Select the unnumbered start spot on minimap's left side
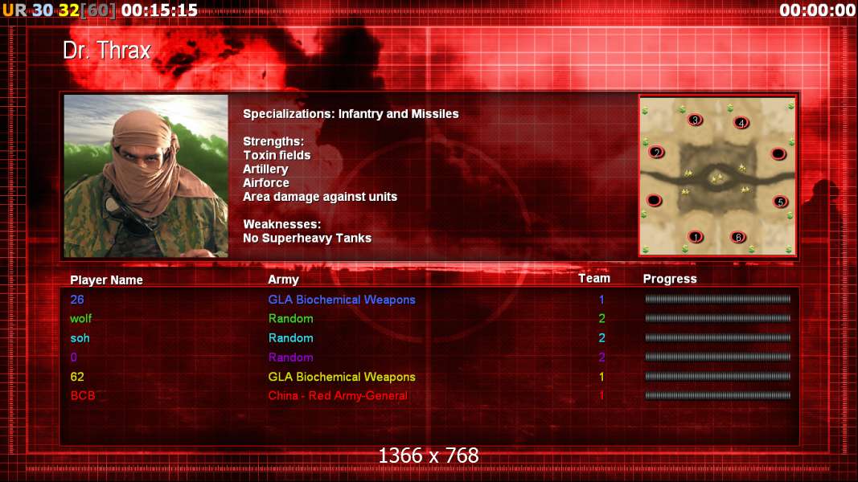This screenshot has width=858, height=482. point(654,201)
